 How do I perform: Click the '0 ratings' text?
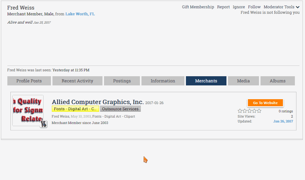coord(286,111)
